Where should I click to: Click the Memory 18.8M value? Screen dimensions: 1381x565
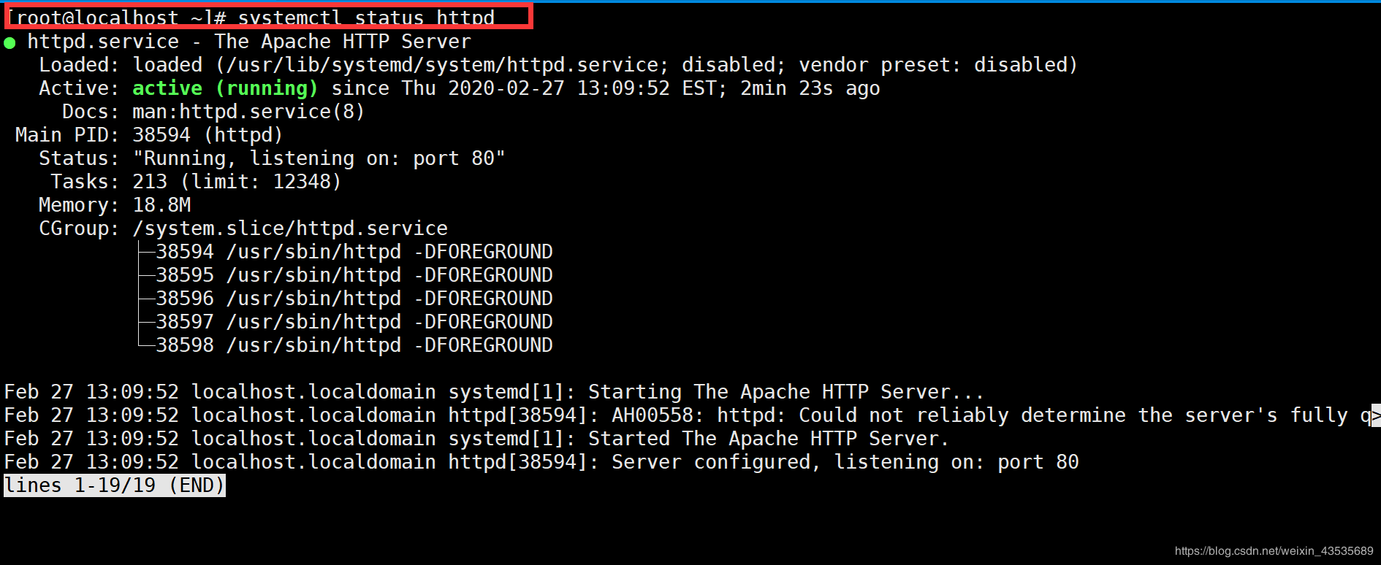[x=161, y=205]
